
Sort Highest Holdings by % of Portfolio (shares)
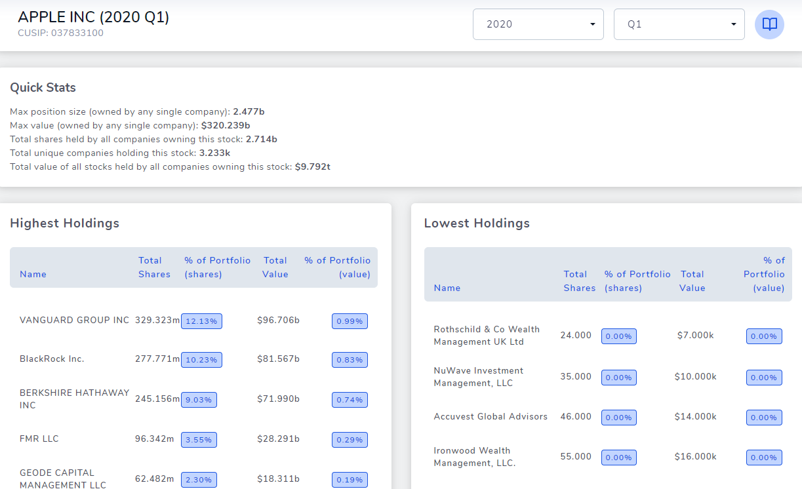click(217, 267)
